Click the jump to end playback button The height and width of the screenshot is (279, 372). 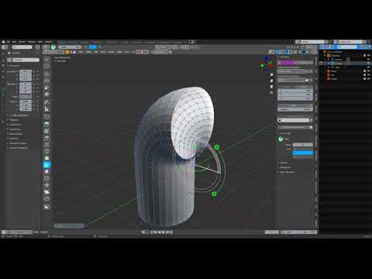(170, 232)
